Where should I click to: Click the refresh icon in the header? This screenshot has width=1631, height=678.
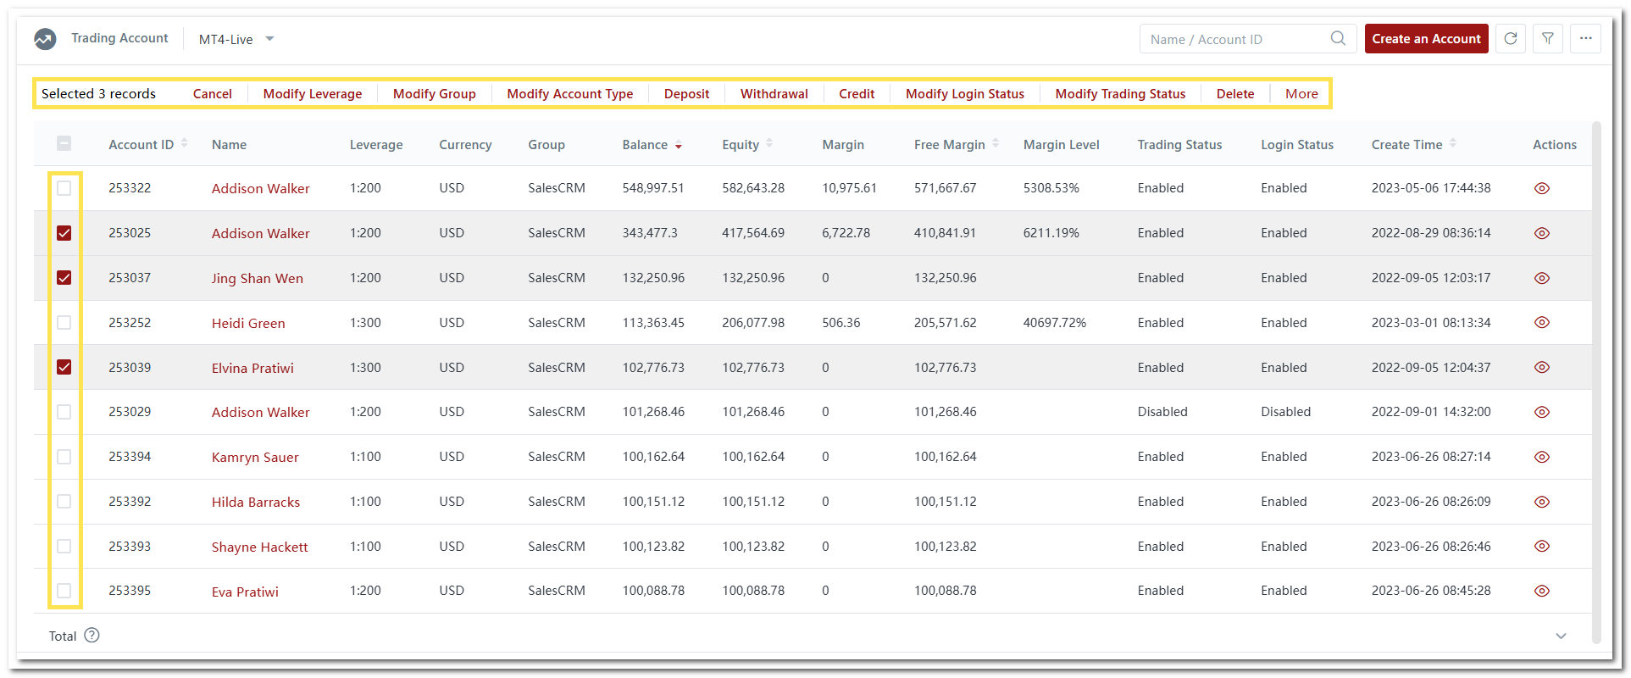click(x=1510, y=39)
